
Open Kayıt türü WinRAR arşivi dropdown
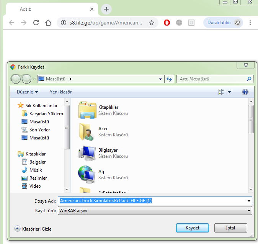coord(155,211)
